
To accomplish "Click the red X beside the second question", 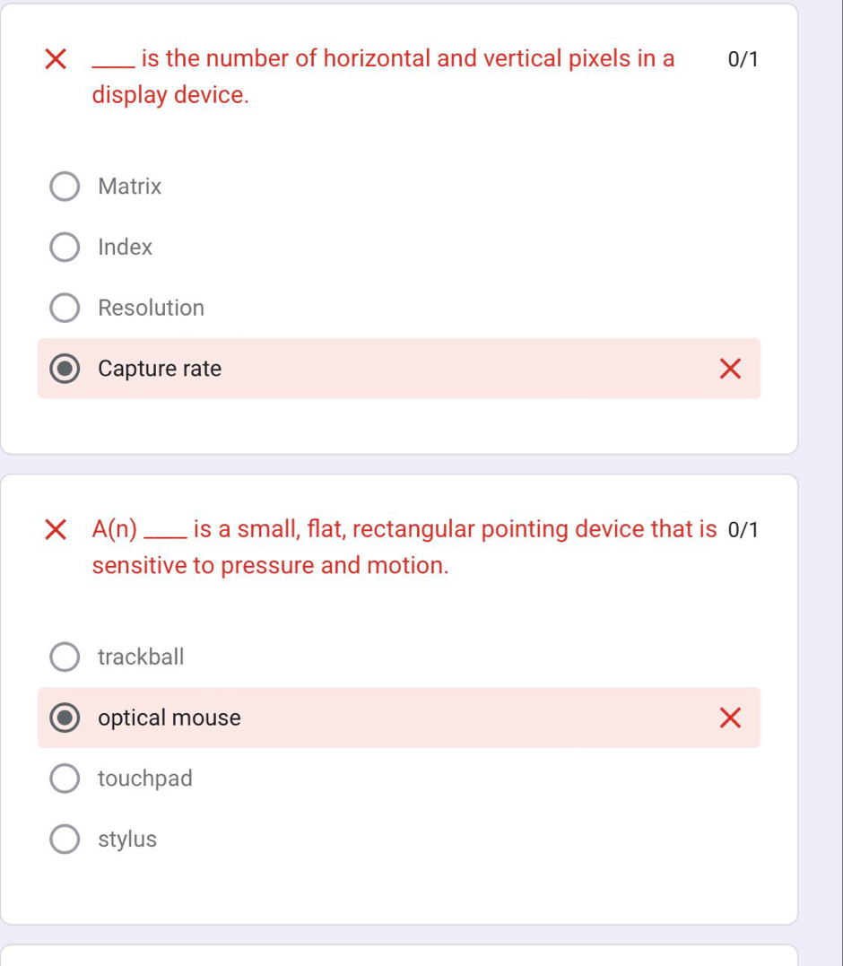I will (56, 529).
